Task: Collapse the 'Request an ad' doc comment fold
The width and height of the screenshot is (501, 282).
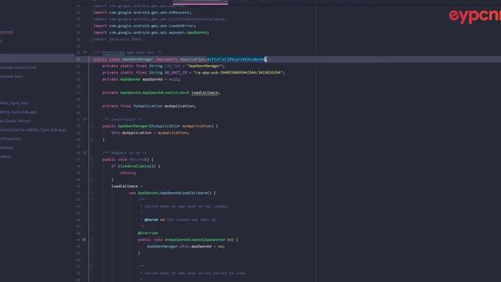Action: click(85, 153)
